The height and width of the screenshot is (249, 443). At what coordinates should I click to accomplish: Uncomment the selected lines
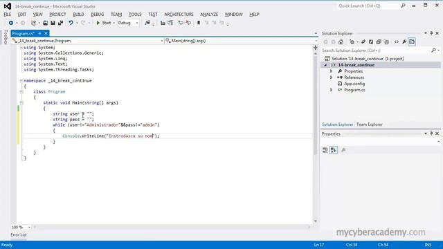pyautogui.click(x=188, y=23)
